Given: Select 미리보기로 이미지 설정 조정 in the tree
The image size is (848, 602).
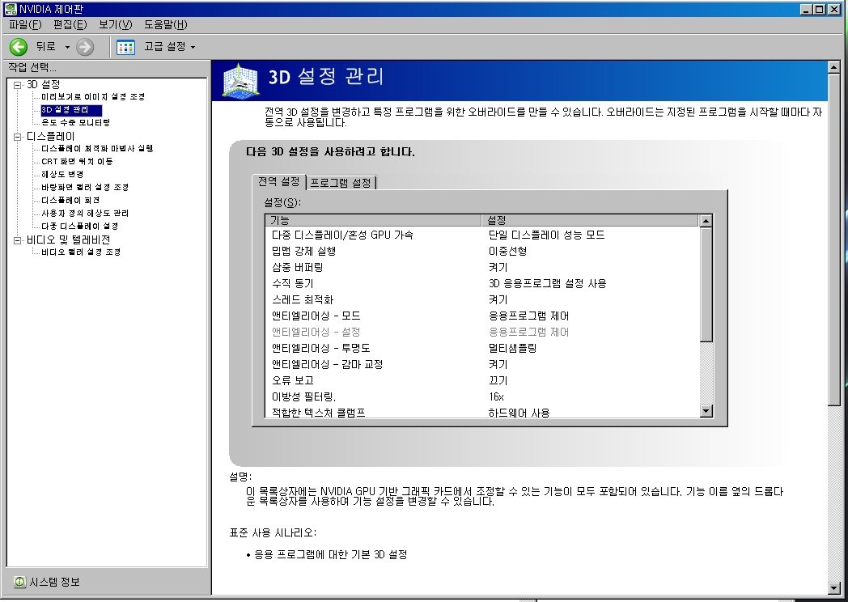Looking at the screenshot, I should click(93, 97).
